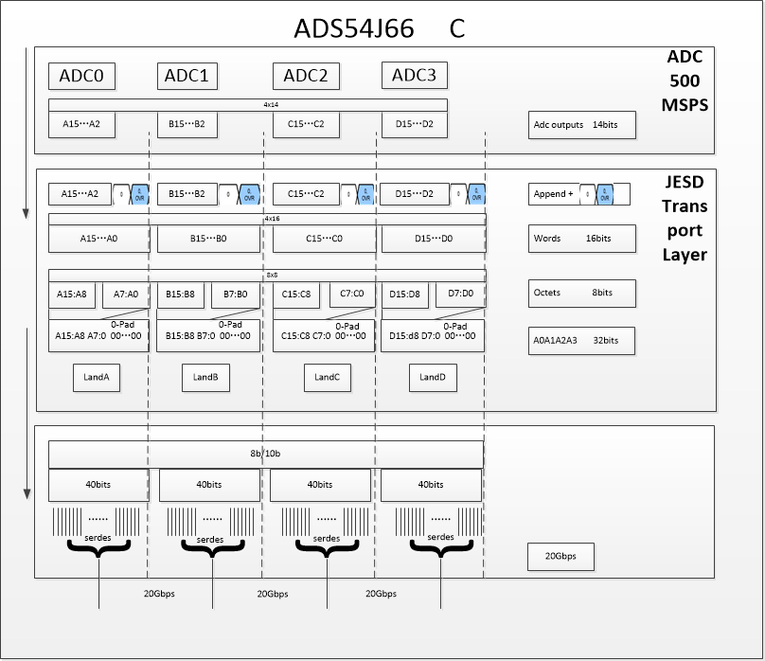Select the 'Octets 8bits' legend box
The height and width of the screenshot is (661, 765).
(581, 294)
